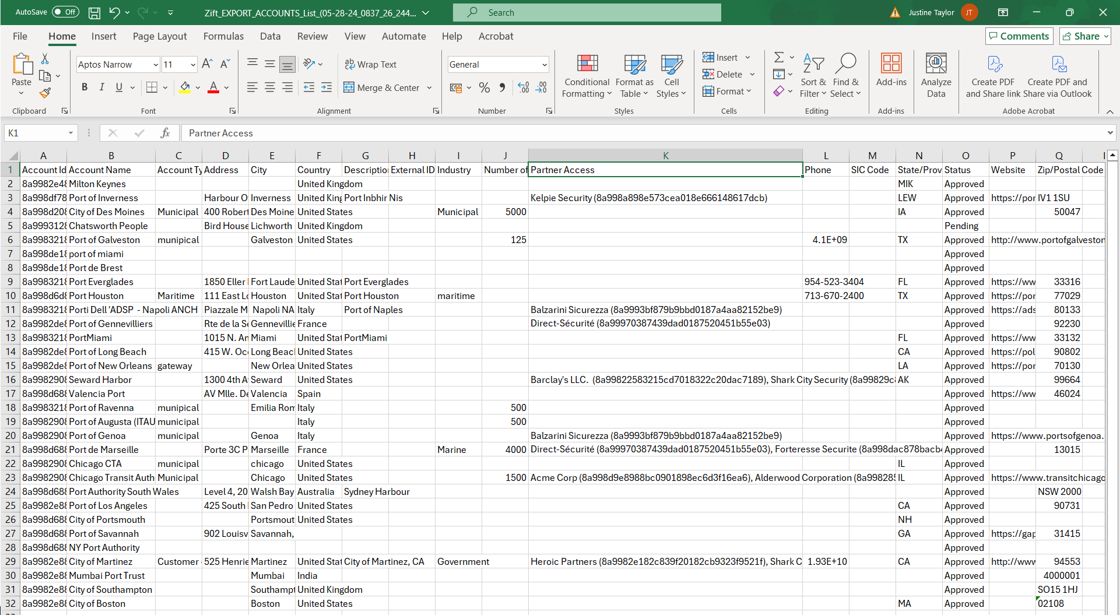This screenshot has width=1120, height=615.
Task: Apply the red Font Color
Action: [213, 87]
